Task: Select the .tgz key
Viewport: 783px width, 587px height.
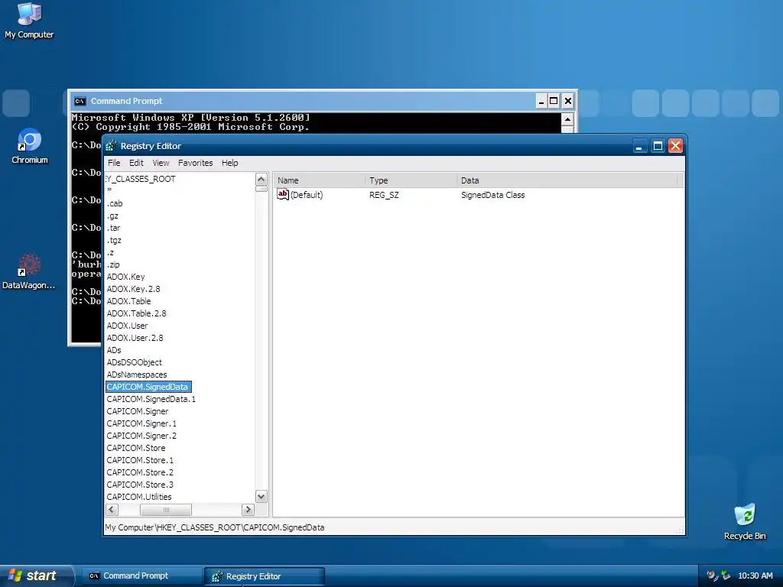Action: (114, 240)
